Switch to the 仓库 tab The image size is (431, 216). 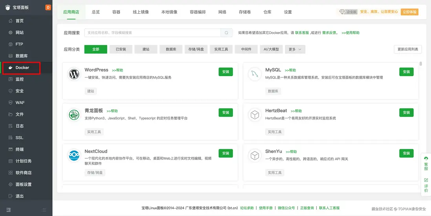[267, 12]
